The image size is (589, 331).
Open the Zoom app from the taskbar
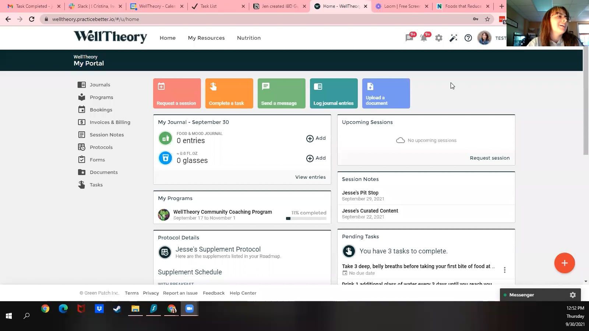coord(189,309)
